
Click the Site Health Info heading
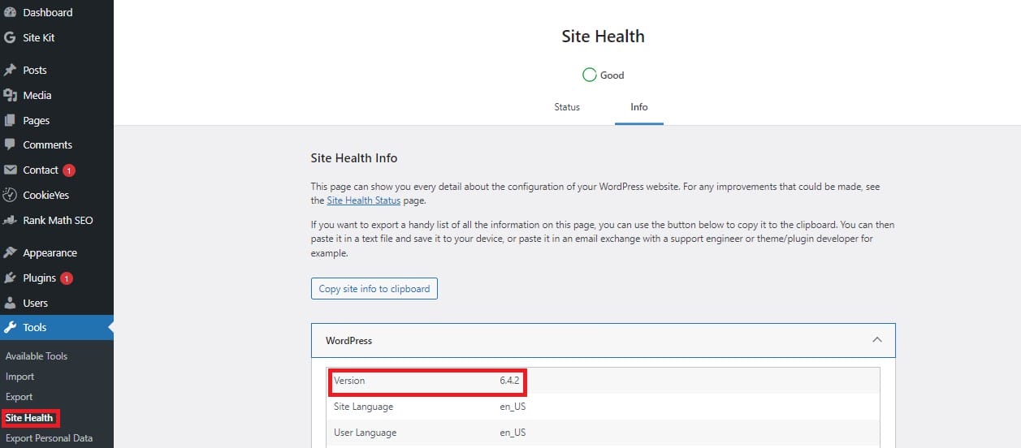tap(354, 158)
